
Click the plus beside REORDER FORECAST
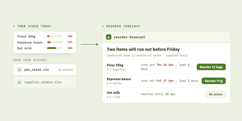(x=103, y=26)
